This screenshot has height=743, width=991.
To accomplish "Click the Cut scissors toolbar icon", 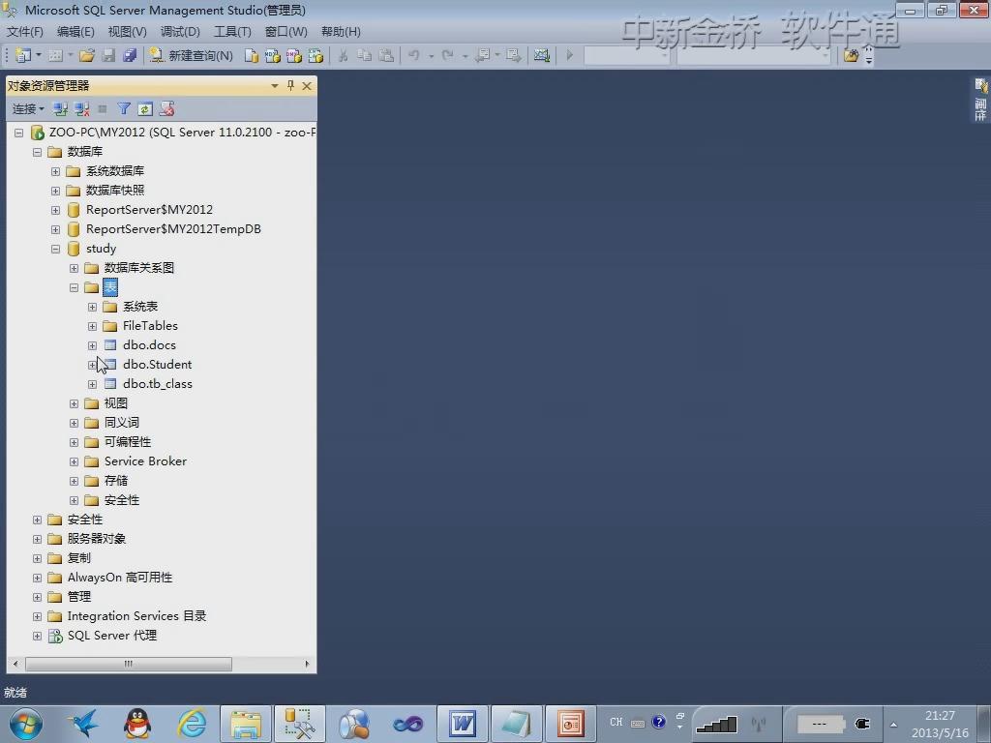I will [x=344, y=55].
